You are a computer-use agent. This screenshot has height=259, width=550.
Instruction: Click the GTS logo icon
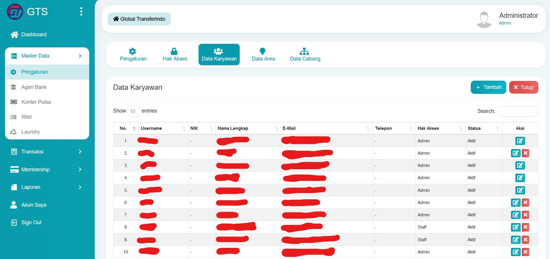15,12
